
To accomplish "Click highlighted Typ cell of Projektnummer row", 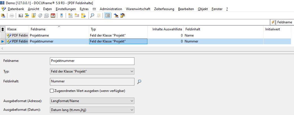I will [118, 41].
